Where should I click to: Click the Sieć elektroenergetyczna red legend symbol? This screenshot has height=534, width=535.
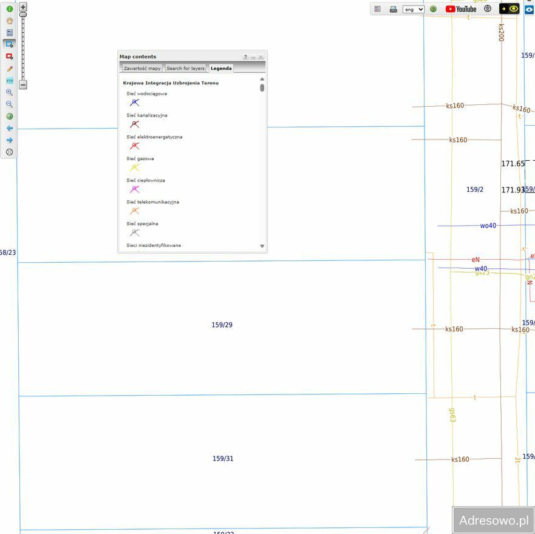(x=134, y=146)
